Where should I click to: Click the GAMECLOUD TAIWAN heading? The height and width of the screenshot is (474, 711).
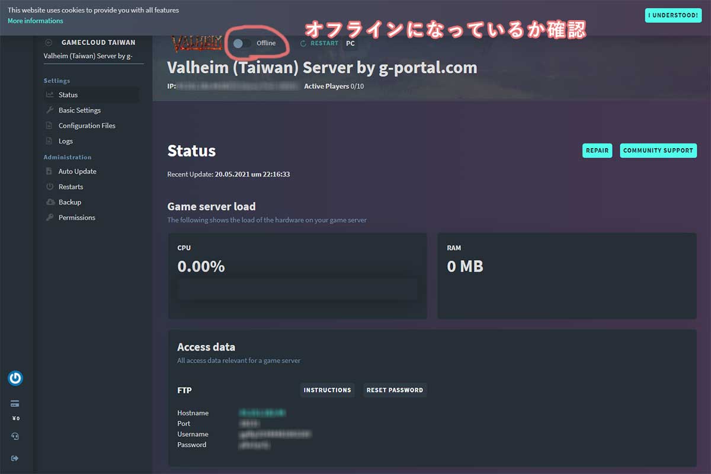(x=98, y=43)
